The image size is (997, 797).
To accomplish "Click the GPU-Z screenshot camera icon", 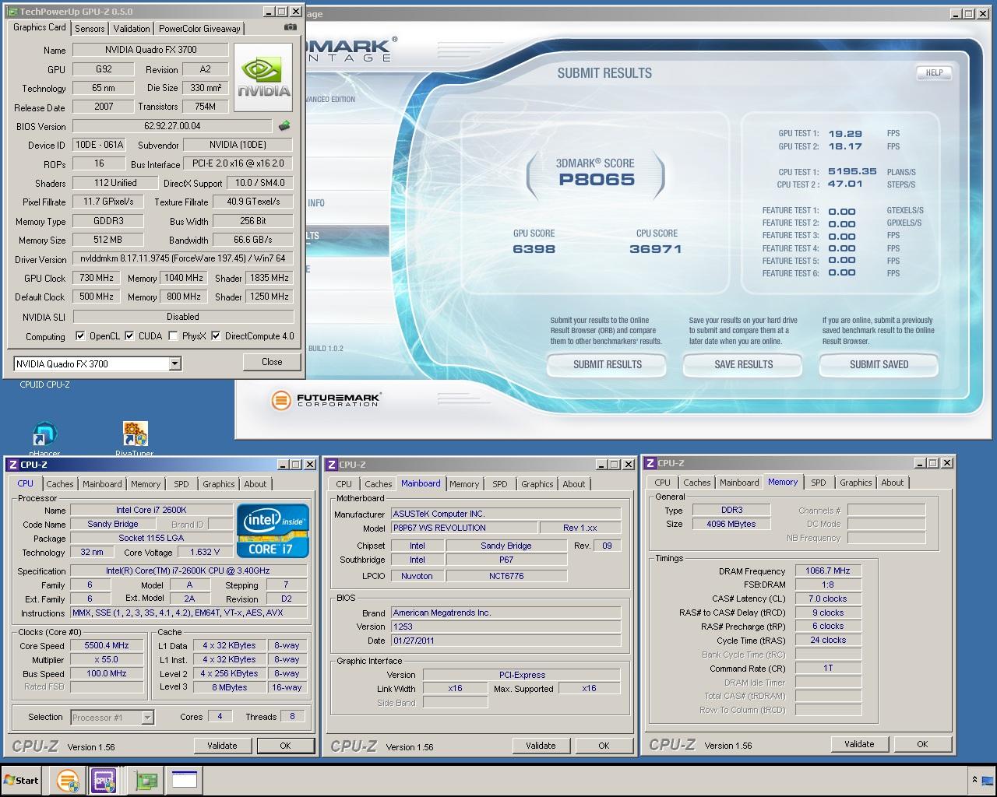I will tap(291, 27).
